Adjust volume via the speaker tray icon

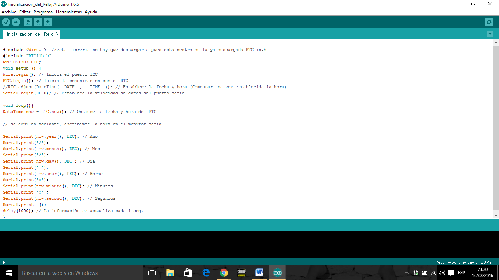(441, 272)
